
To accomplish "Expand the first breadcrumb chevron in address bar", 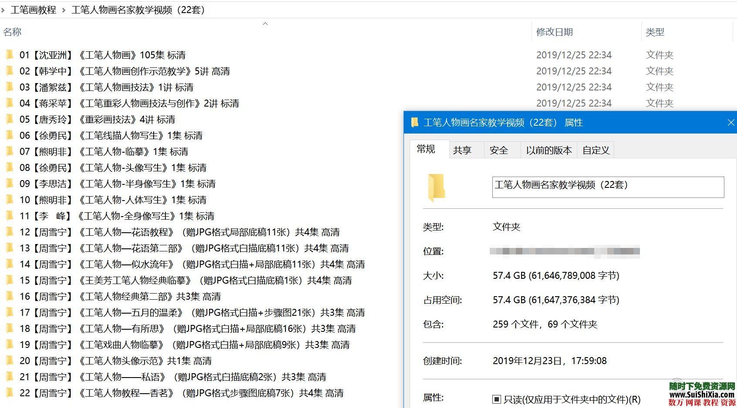I will click(x=3, y=10).
